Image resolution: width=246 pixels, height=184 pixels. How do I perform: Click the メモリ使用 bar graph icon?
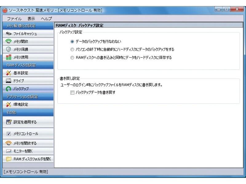coord(9,57)
